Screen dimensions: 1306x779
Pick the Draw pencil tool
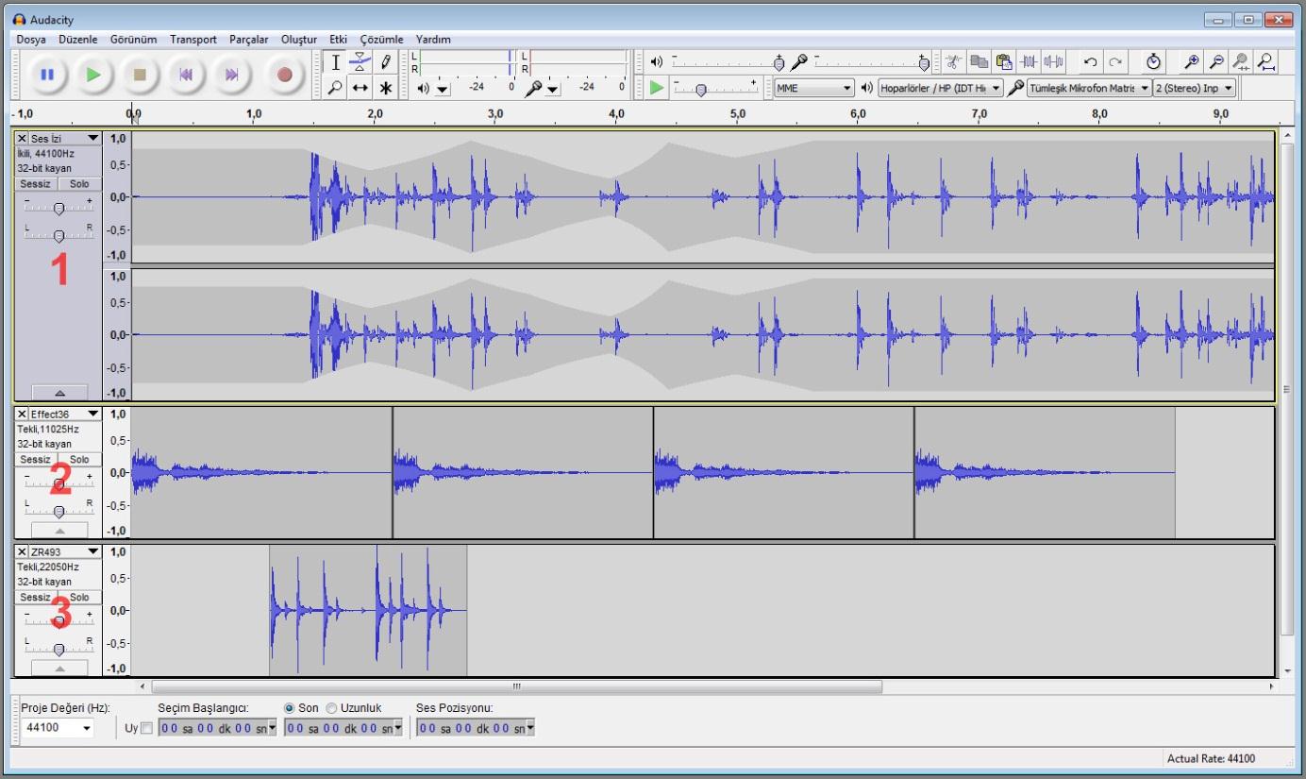click(385, 62)
